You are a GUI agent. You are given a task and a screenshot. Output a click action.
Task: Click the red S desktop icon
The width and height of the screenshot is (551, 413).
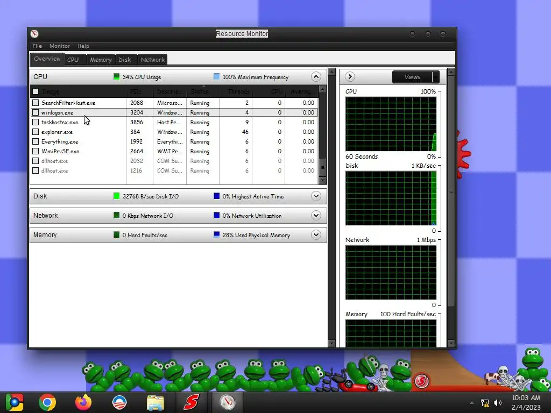click(x=422, y=381)
